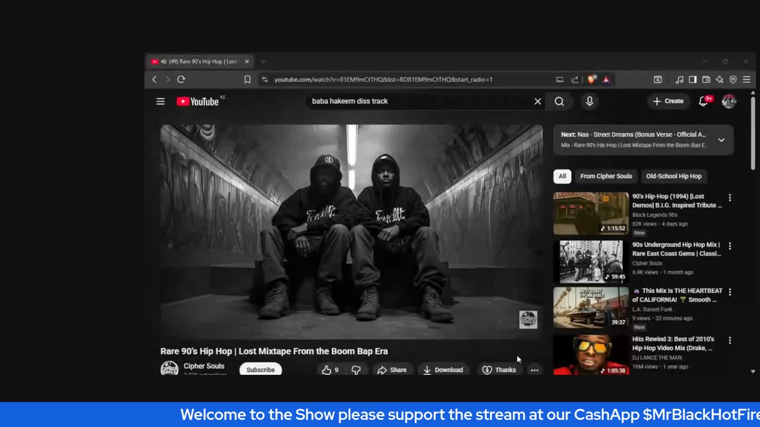Click the magnifier search button
The width and height of the screenshot is (760, 427).
click(559, 101)
